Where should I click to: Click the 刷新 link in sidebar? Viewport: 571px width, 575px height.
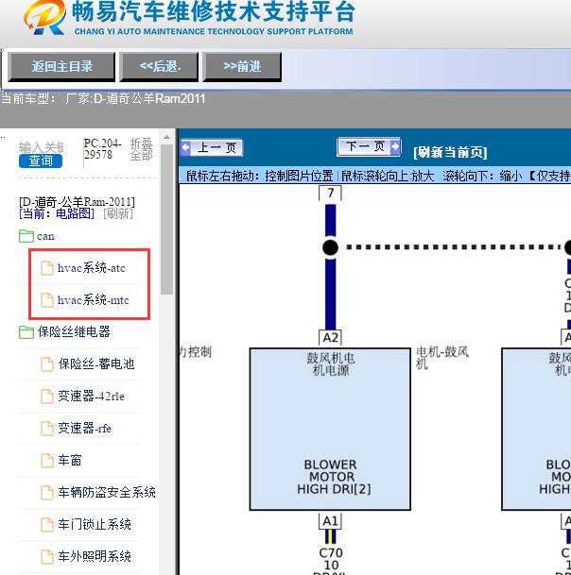[x=118, y=213]
